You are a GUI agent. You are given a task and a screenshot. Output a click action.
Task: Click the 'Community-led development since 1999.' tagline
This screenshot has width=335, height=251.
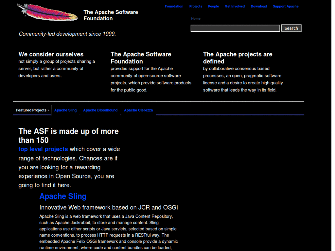[67, 34]
